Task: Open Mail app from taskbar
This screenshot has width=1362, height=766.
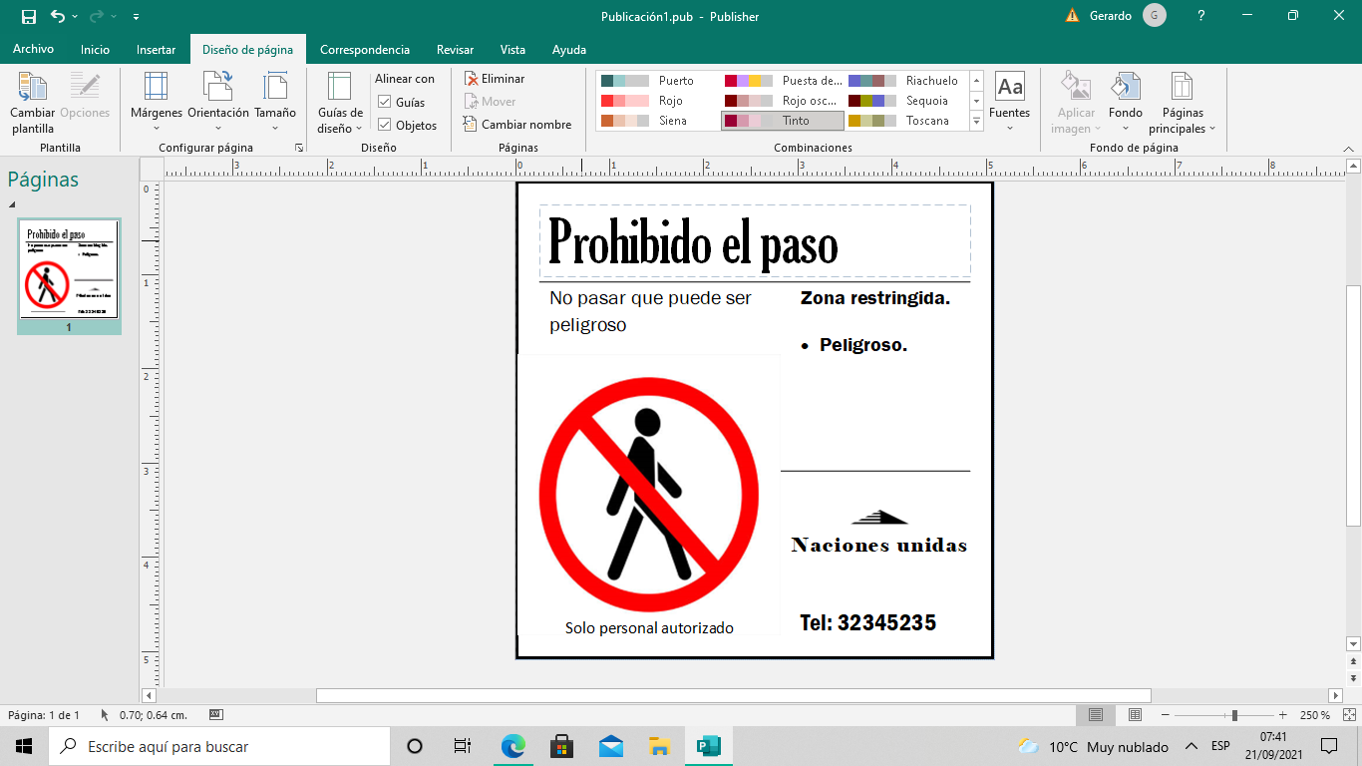Action: click(610, 746)
